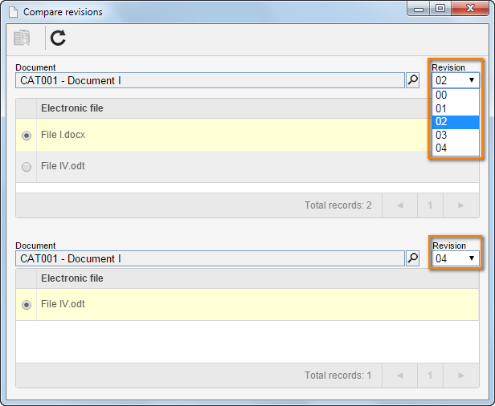The height and width of the screenshot is (406, 495).
Task: Select the File IV.odt radio button in the top list
Action: coord(27,166)
